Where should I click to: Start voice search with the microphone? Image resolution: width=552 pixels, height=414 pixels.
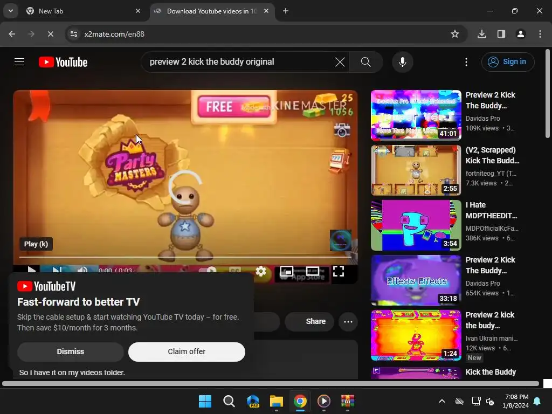402,62
